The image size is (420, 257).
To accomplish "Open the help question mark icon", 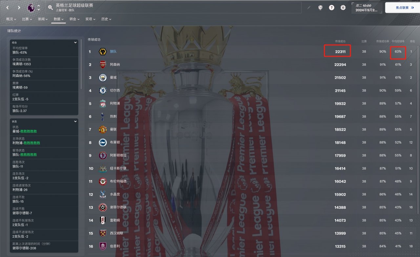I will [x=332, y=8].
